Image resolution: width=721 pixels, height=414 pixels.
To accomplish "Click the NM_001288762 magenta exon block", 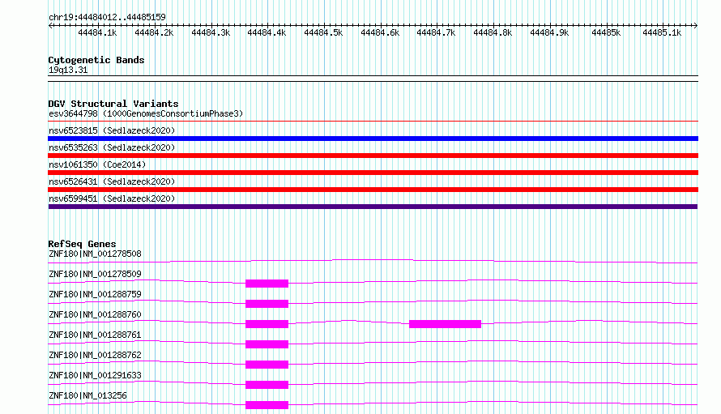I will pos(267,365).
